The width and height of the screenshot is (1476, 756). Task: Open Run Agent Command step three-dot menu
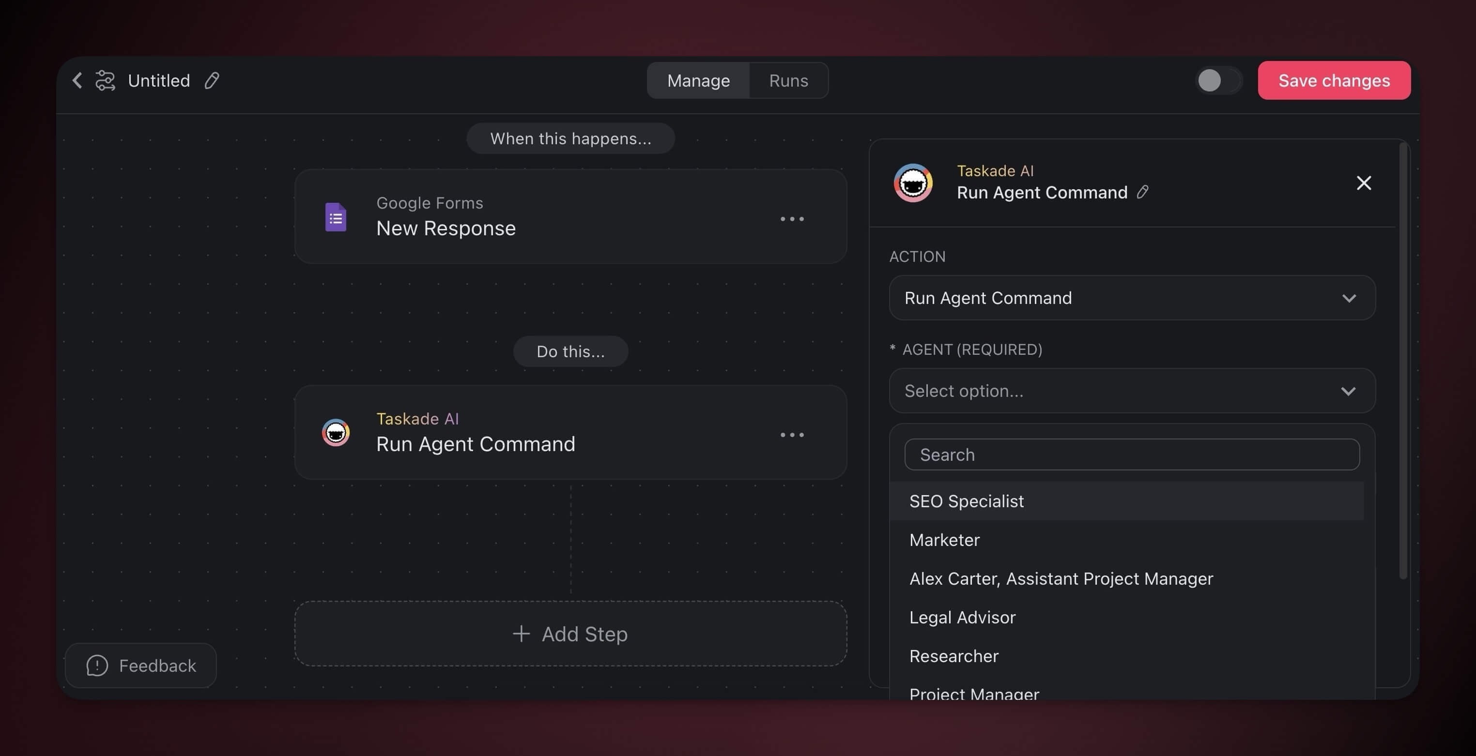pos(792,435)
